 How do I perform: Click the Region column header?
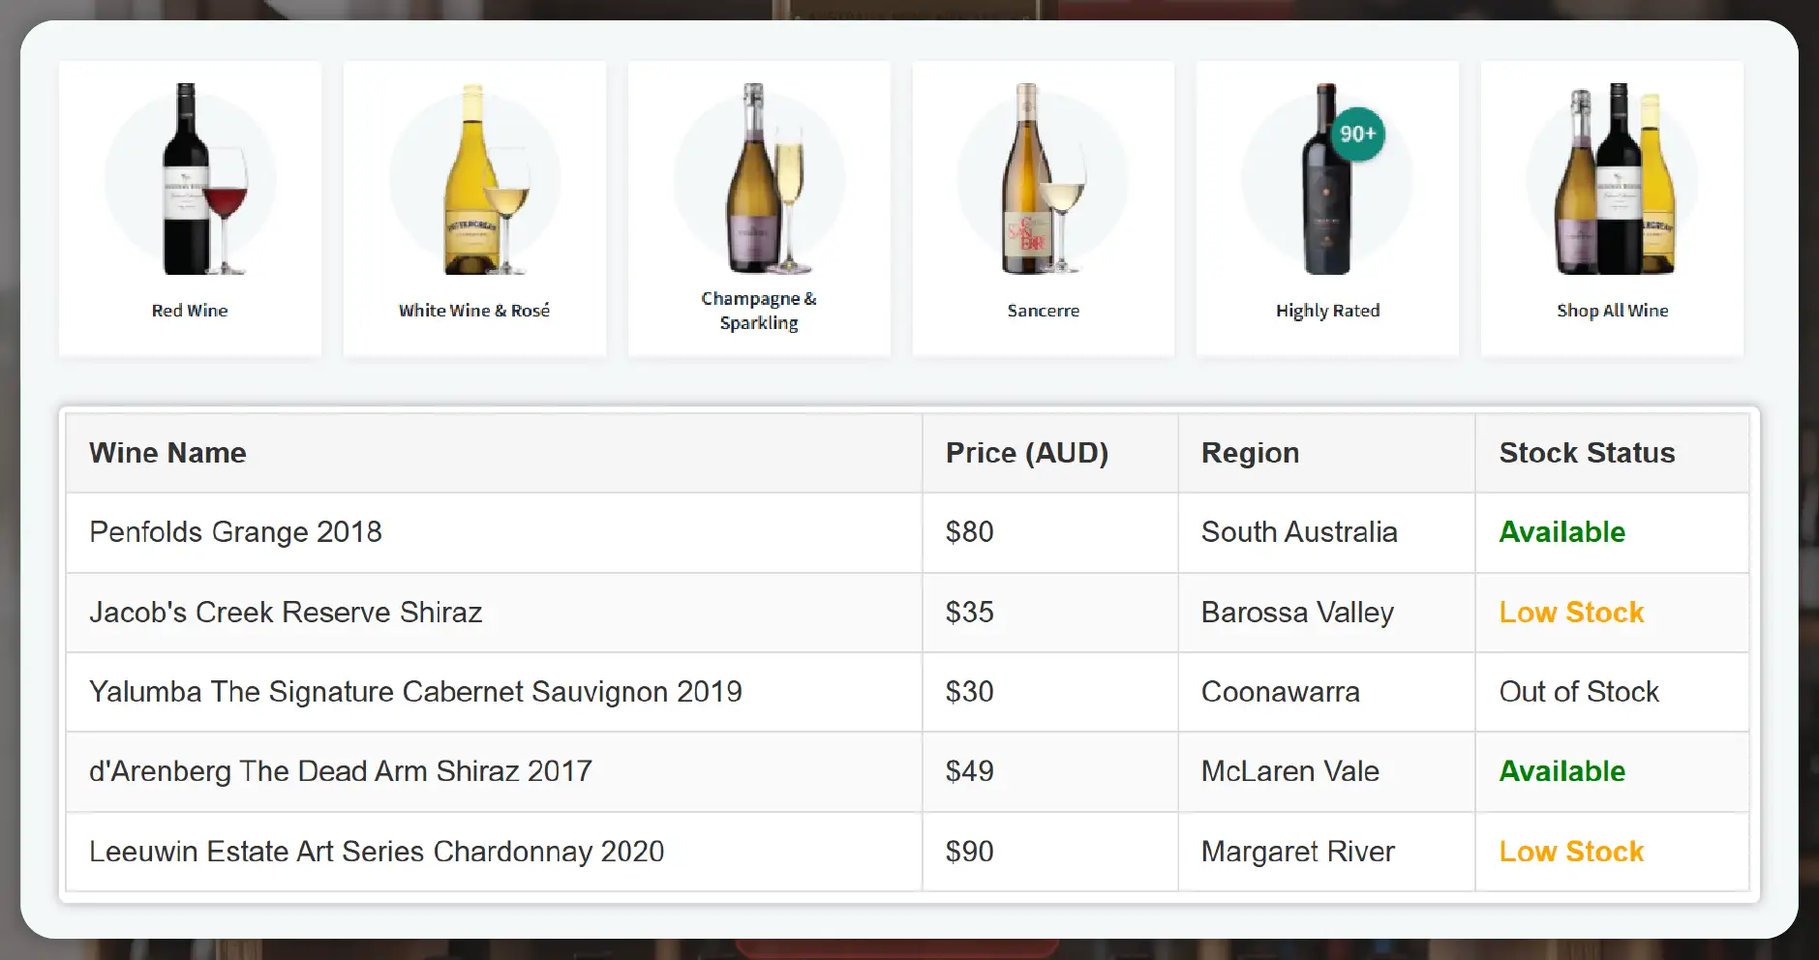click(1250, 453)
